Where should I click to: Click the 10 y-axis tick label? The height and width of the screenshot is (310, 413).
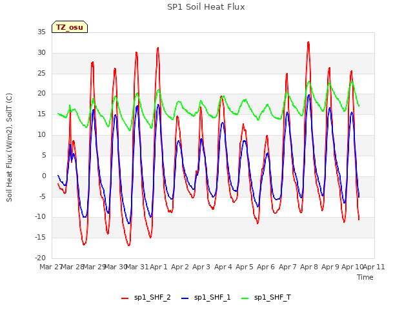point(41,135)
